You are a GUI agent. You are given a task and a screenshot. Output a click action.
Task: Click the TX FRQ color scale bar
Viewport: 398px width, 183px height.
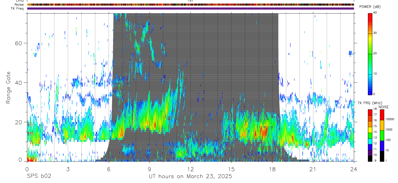[x=370, y=135]
